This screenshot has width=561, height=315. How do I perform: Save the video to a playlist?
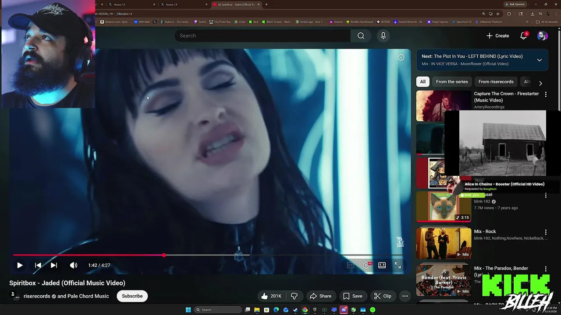[x=353, y=296]
